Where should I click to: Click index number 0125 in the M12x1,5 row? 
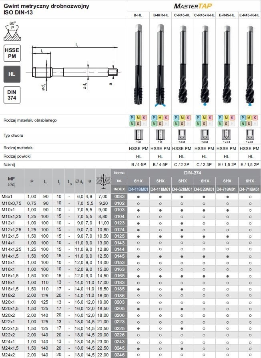point(119,236)
